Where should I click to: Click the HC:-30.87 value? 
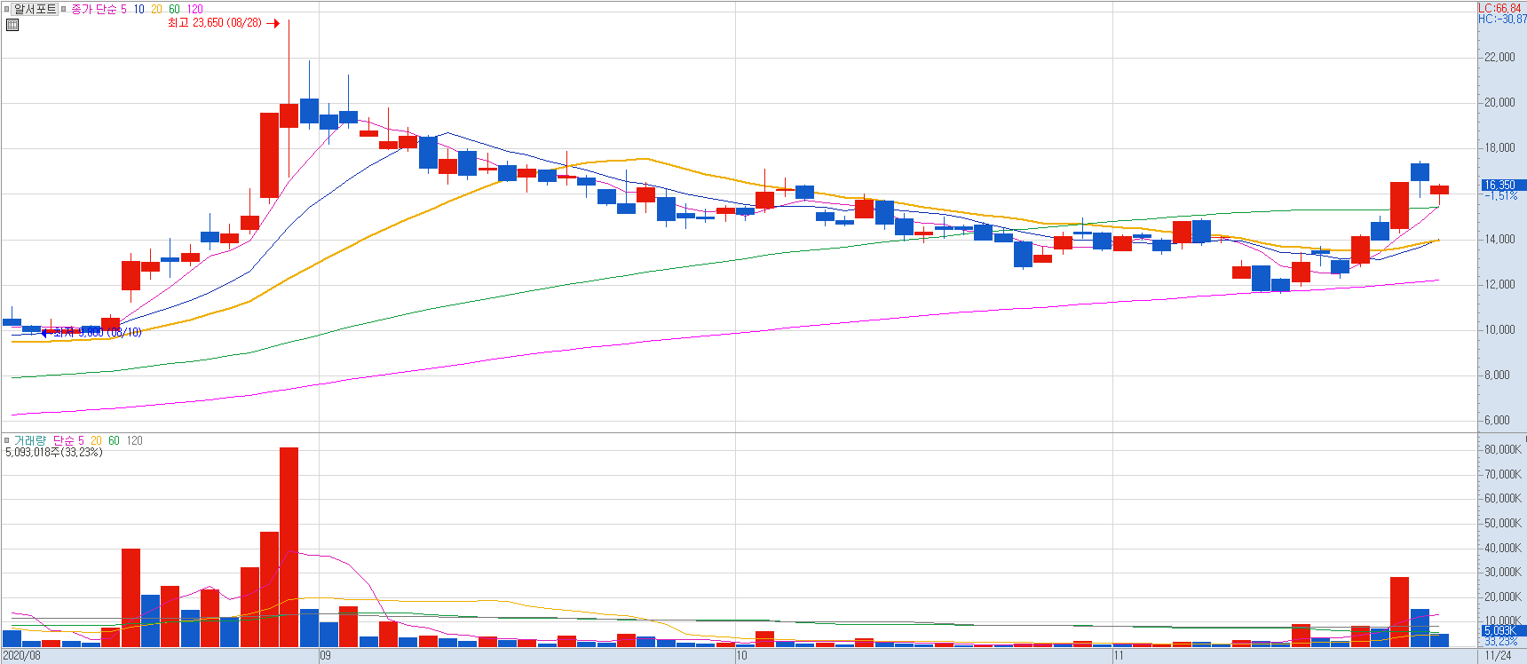pos(1502,19)
